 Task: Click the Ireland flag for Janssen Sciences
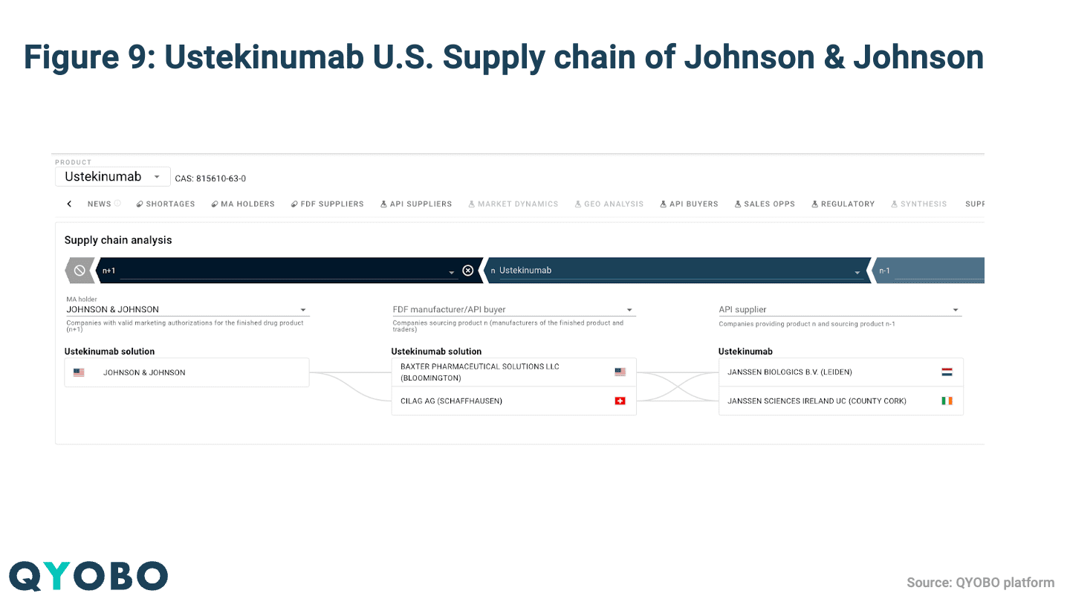[947, 401]
